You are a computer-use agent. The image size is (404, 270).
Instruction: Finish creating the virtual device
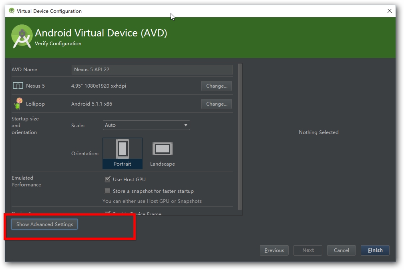click(x=375, y=250)
